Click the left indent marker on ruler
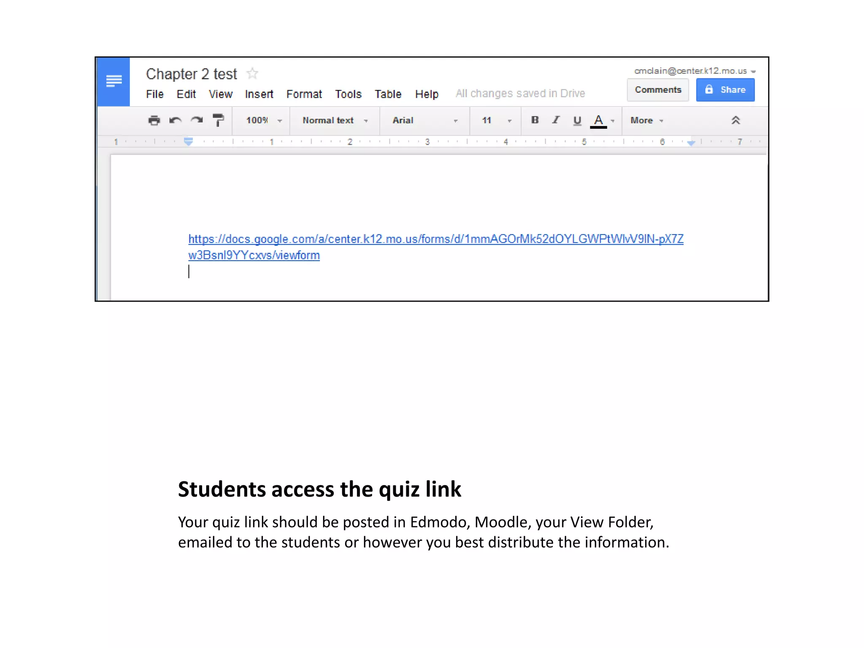 [x=188, y=141]
